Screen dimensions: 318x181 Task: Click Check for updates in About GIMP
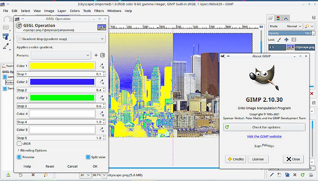pyautogui.click(x=265, y=127)
